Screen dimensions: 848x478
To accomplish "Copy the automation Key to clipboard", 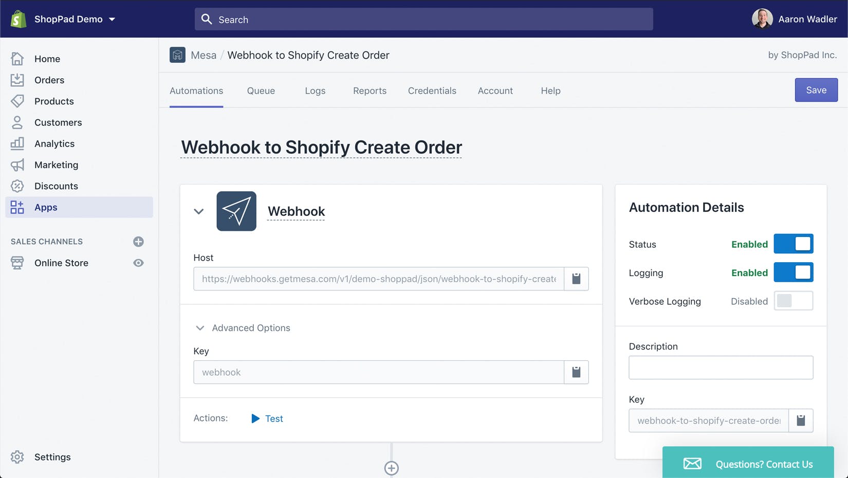I will click(801, 420).
